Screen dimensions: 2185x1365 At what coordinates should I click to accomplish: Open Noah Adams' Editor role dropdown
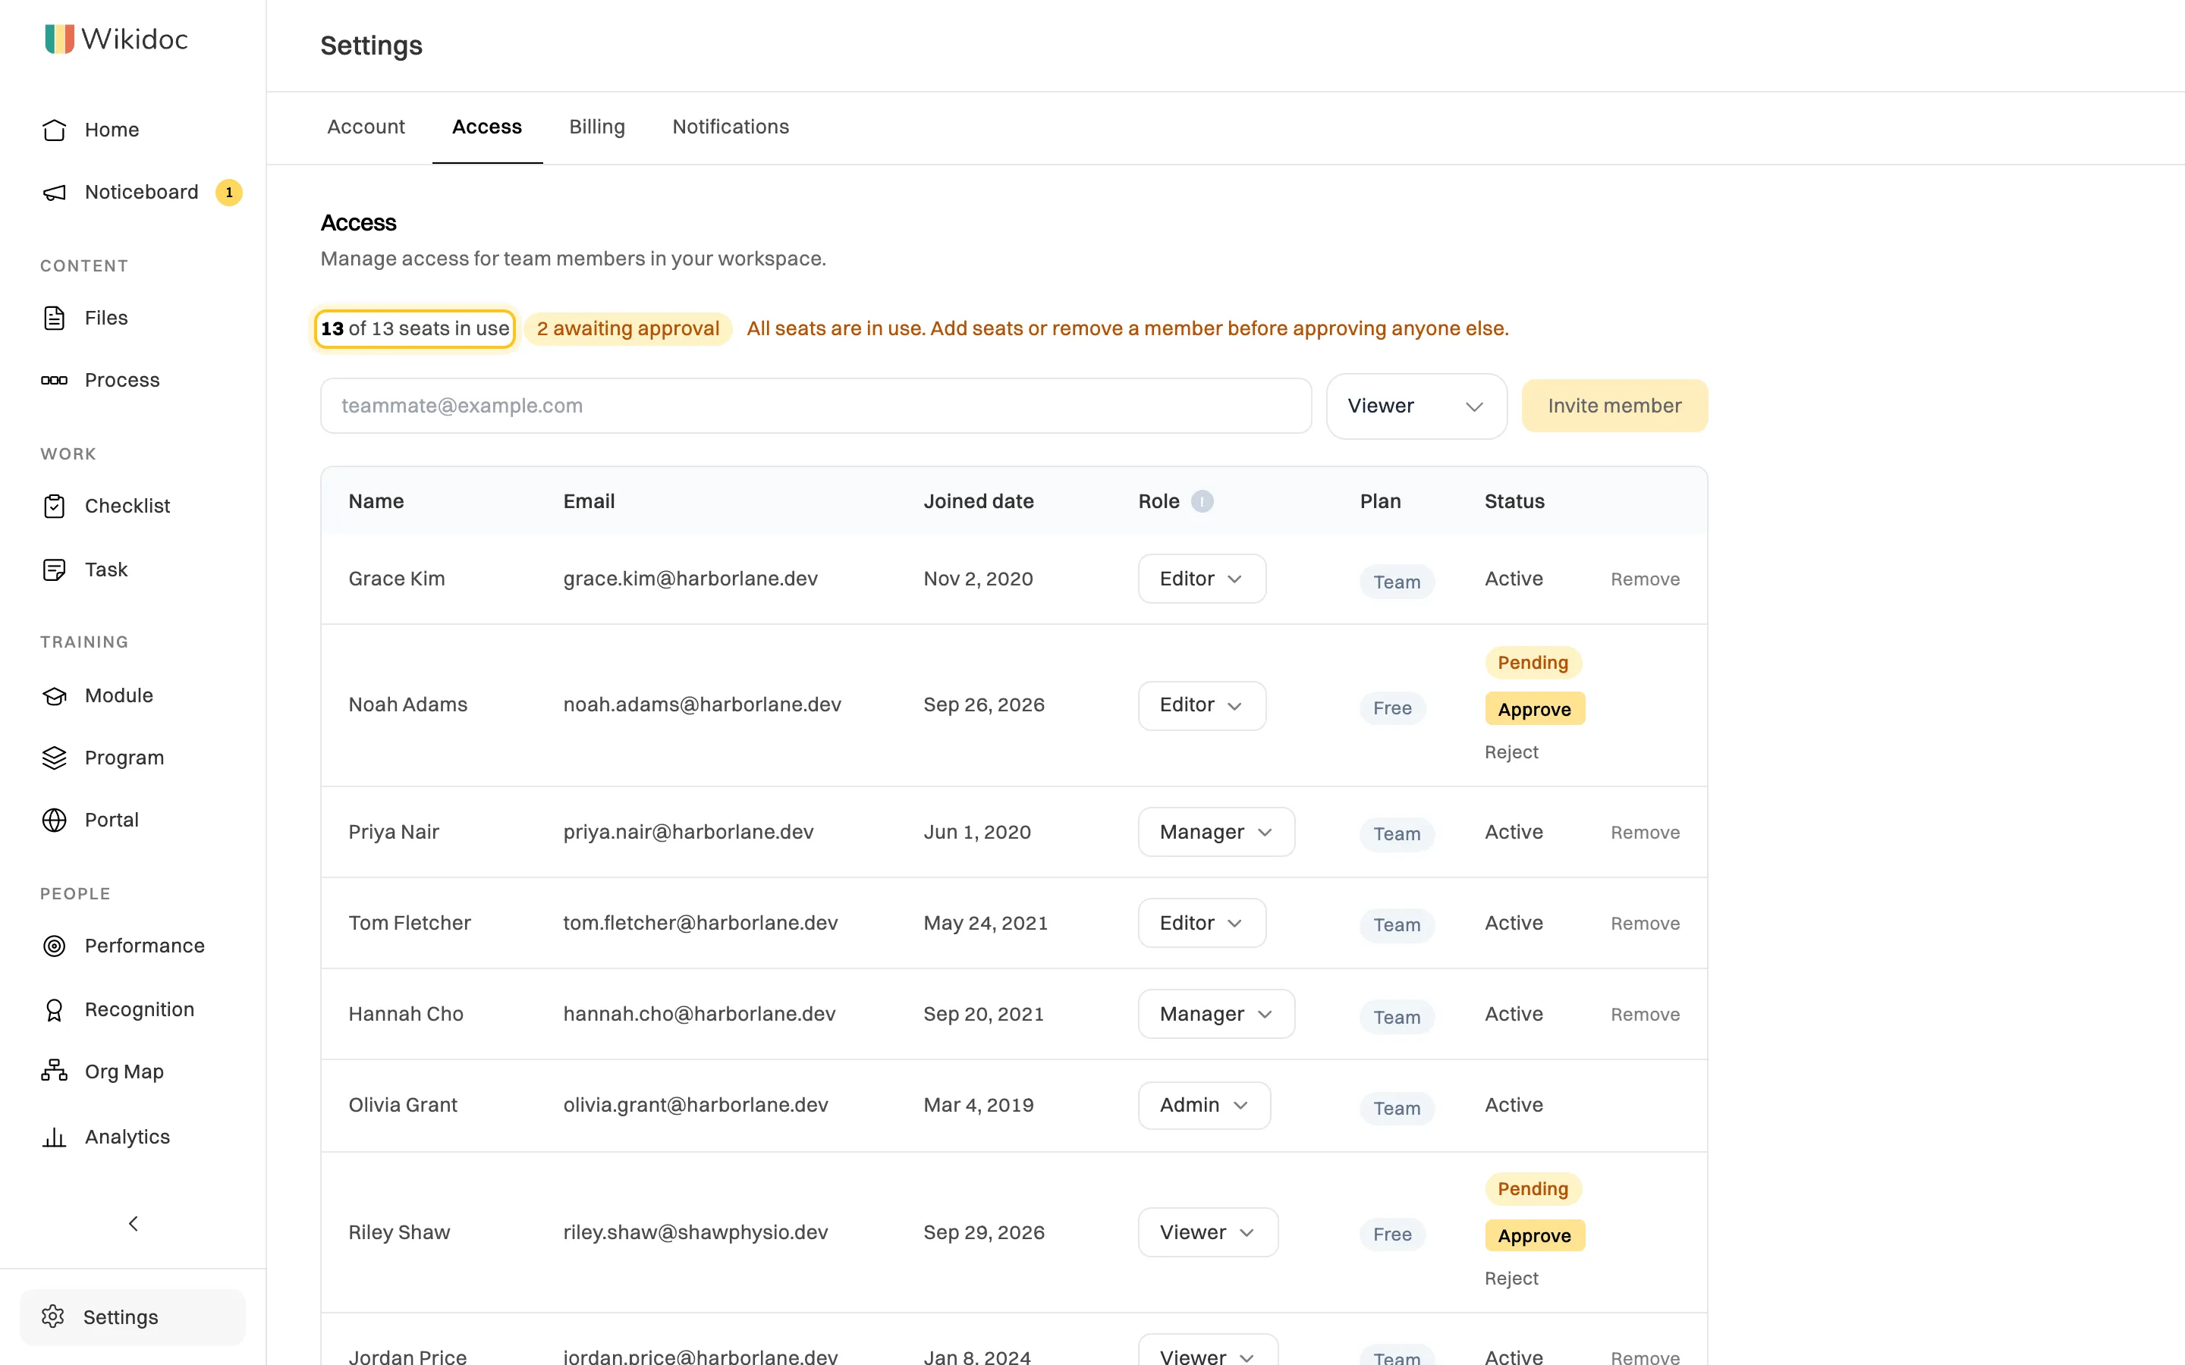pos(1202,705)
